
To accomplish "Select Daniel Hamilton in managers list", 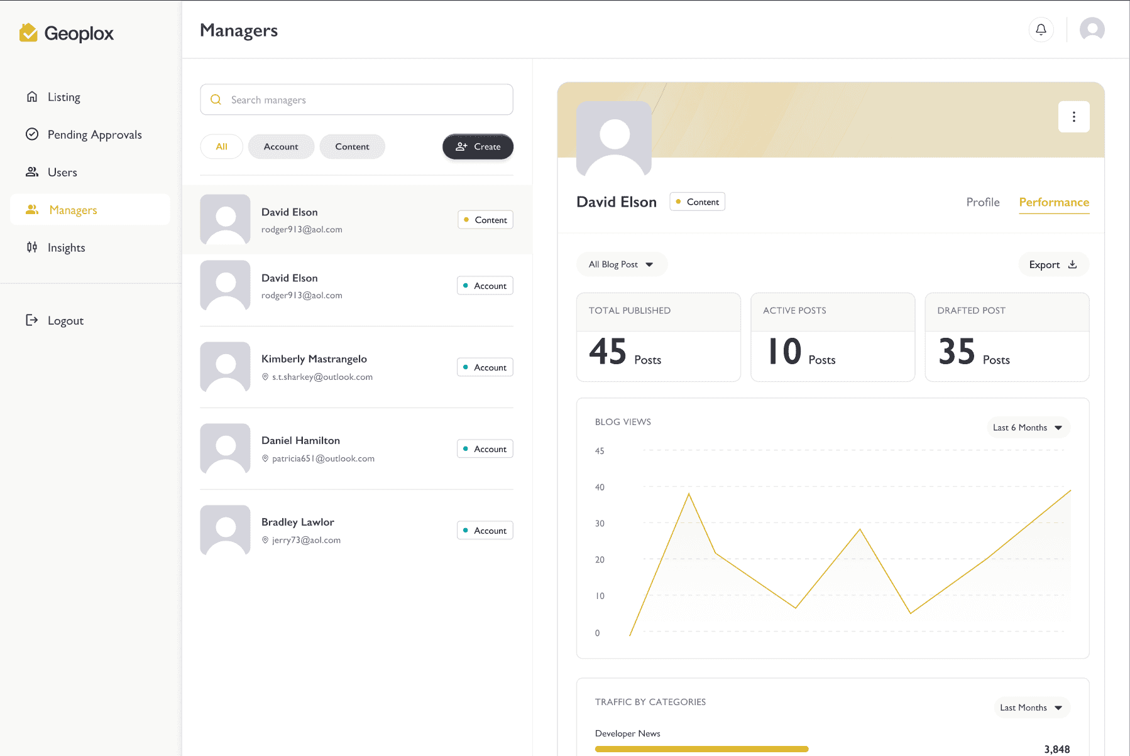I will pos(356,449).
